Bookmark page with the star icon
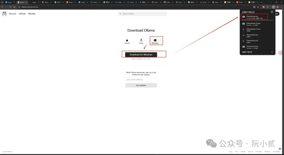Screen dimensions: 284x155 [258, 7]
